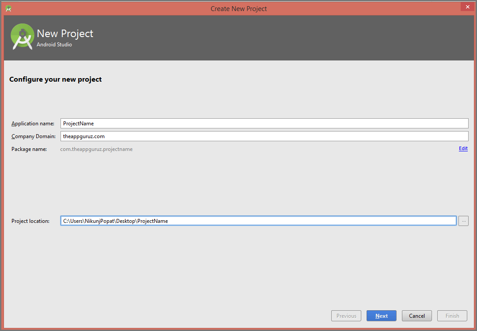Viewport: 477px width, 331px height.
Task: Click the 'New Project' header title
Action: [65, 34]
